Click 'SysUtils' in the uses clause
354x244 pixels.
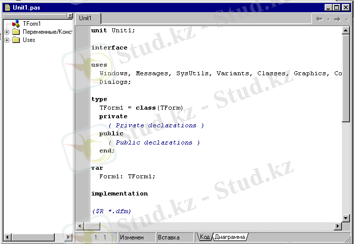pyautogui.click(x=192, y=73)
